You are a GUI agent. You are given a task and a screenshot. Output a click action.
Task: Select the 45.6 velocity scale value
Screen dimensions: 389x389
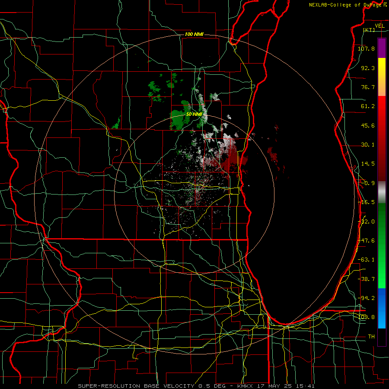click(368, 125)
